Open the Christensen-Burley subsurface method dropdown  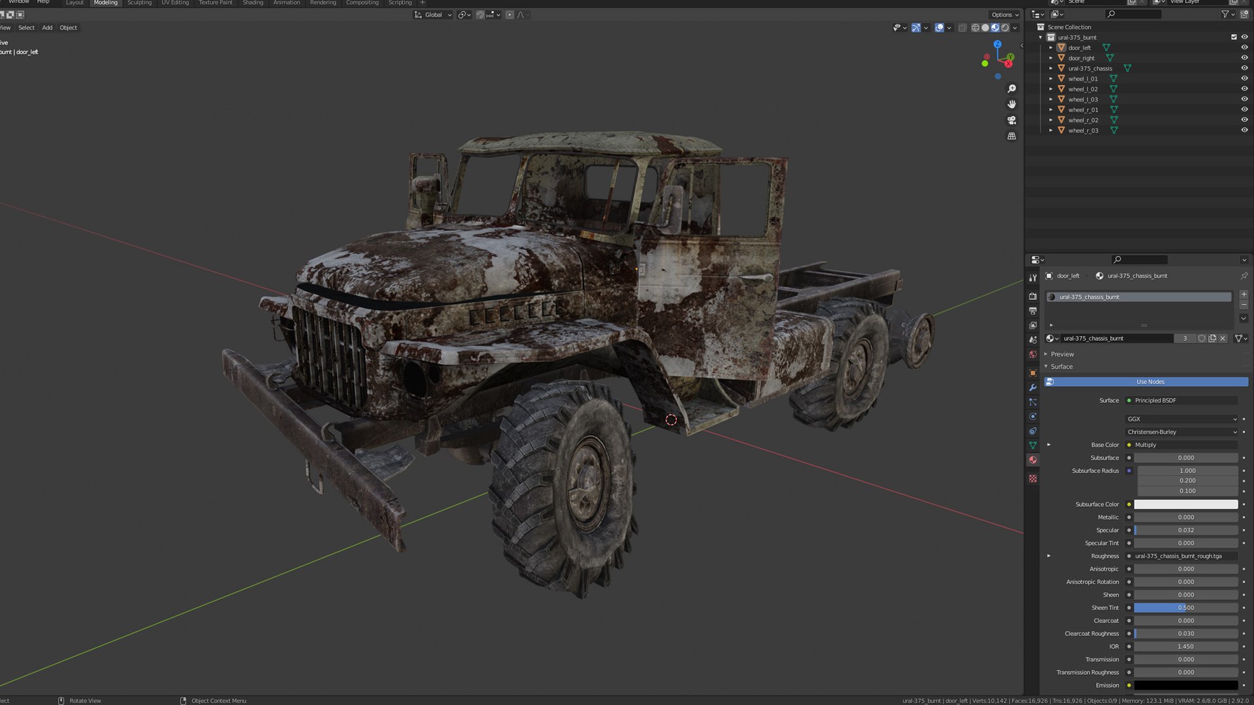(x=1182, y=432)
